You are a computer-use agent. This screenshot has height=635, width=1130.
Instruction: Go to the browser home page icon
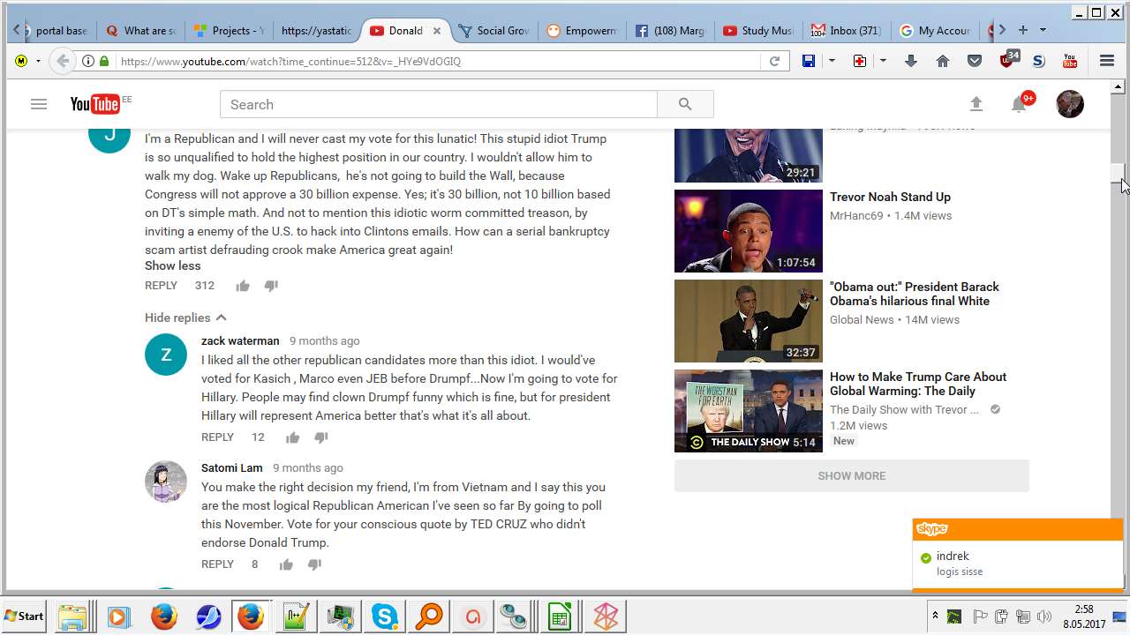click(943, 61)
